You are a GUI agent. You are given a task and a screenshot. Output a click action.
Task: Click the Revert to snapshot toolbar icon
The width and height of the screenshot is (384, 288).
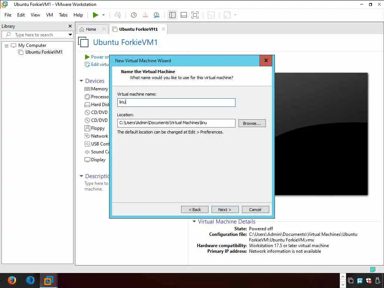[145, 15]
